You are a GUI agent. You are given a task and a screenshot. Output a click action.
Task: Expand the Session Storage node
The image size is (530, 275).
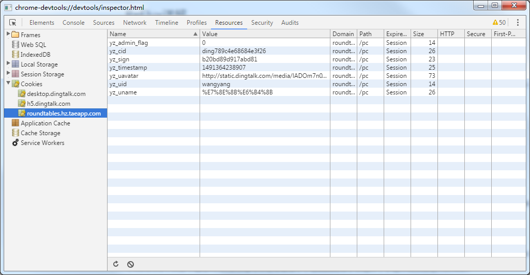[x=8, y=74]
